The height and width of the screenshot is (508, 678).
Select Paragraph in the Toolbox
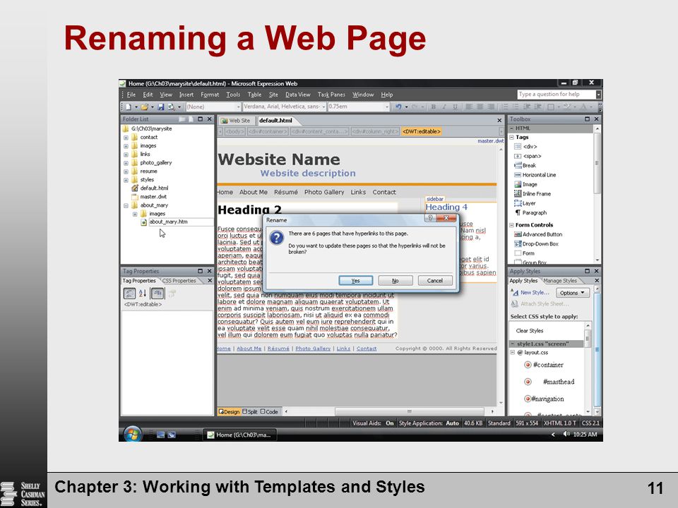[x=530, y=213]
